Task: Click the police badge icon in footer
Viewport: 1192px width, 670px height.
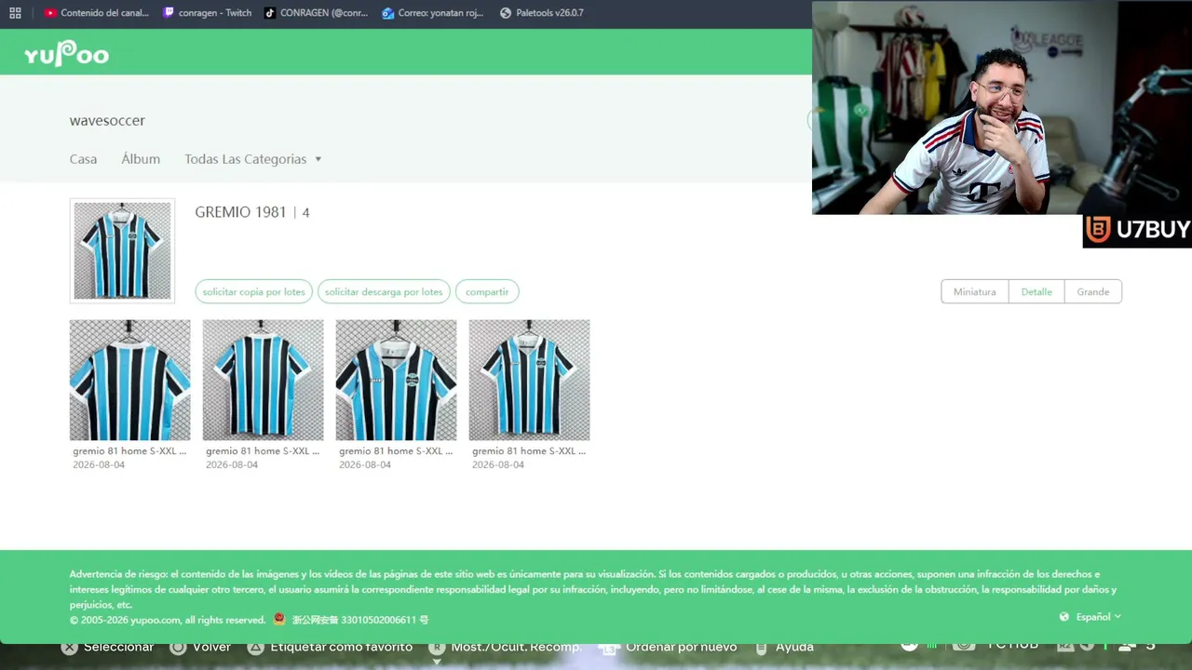Action: 279,619
